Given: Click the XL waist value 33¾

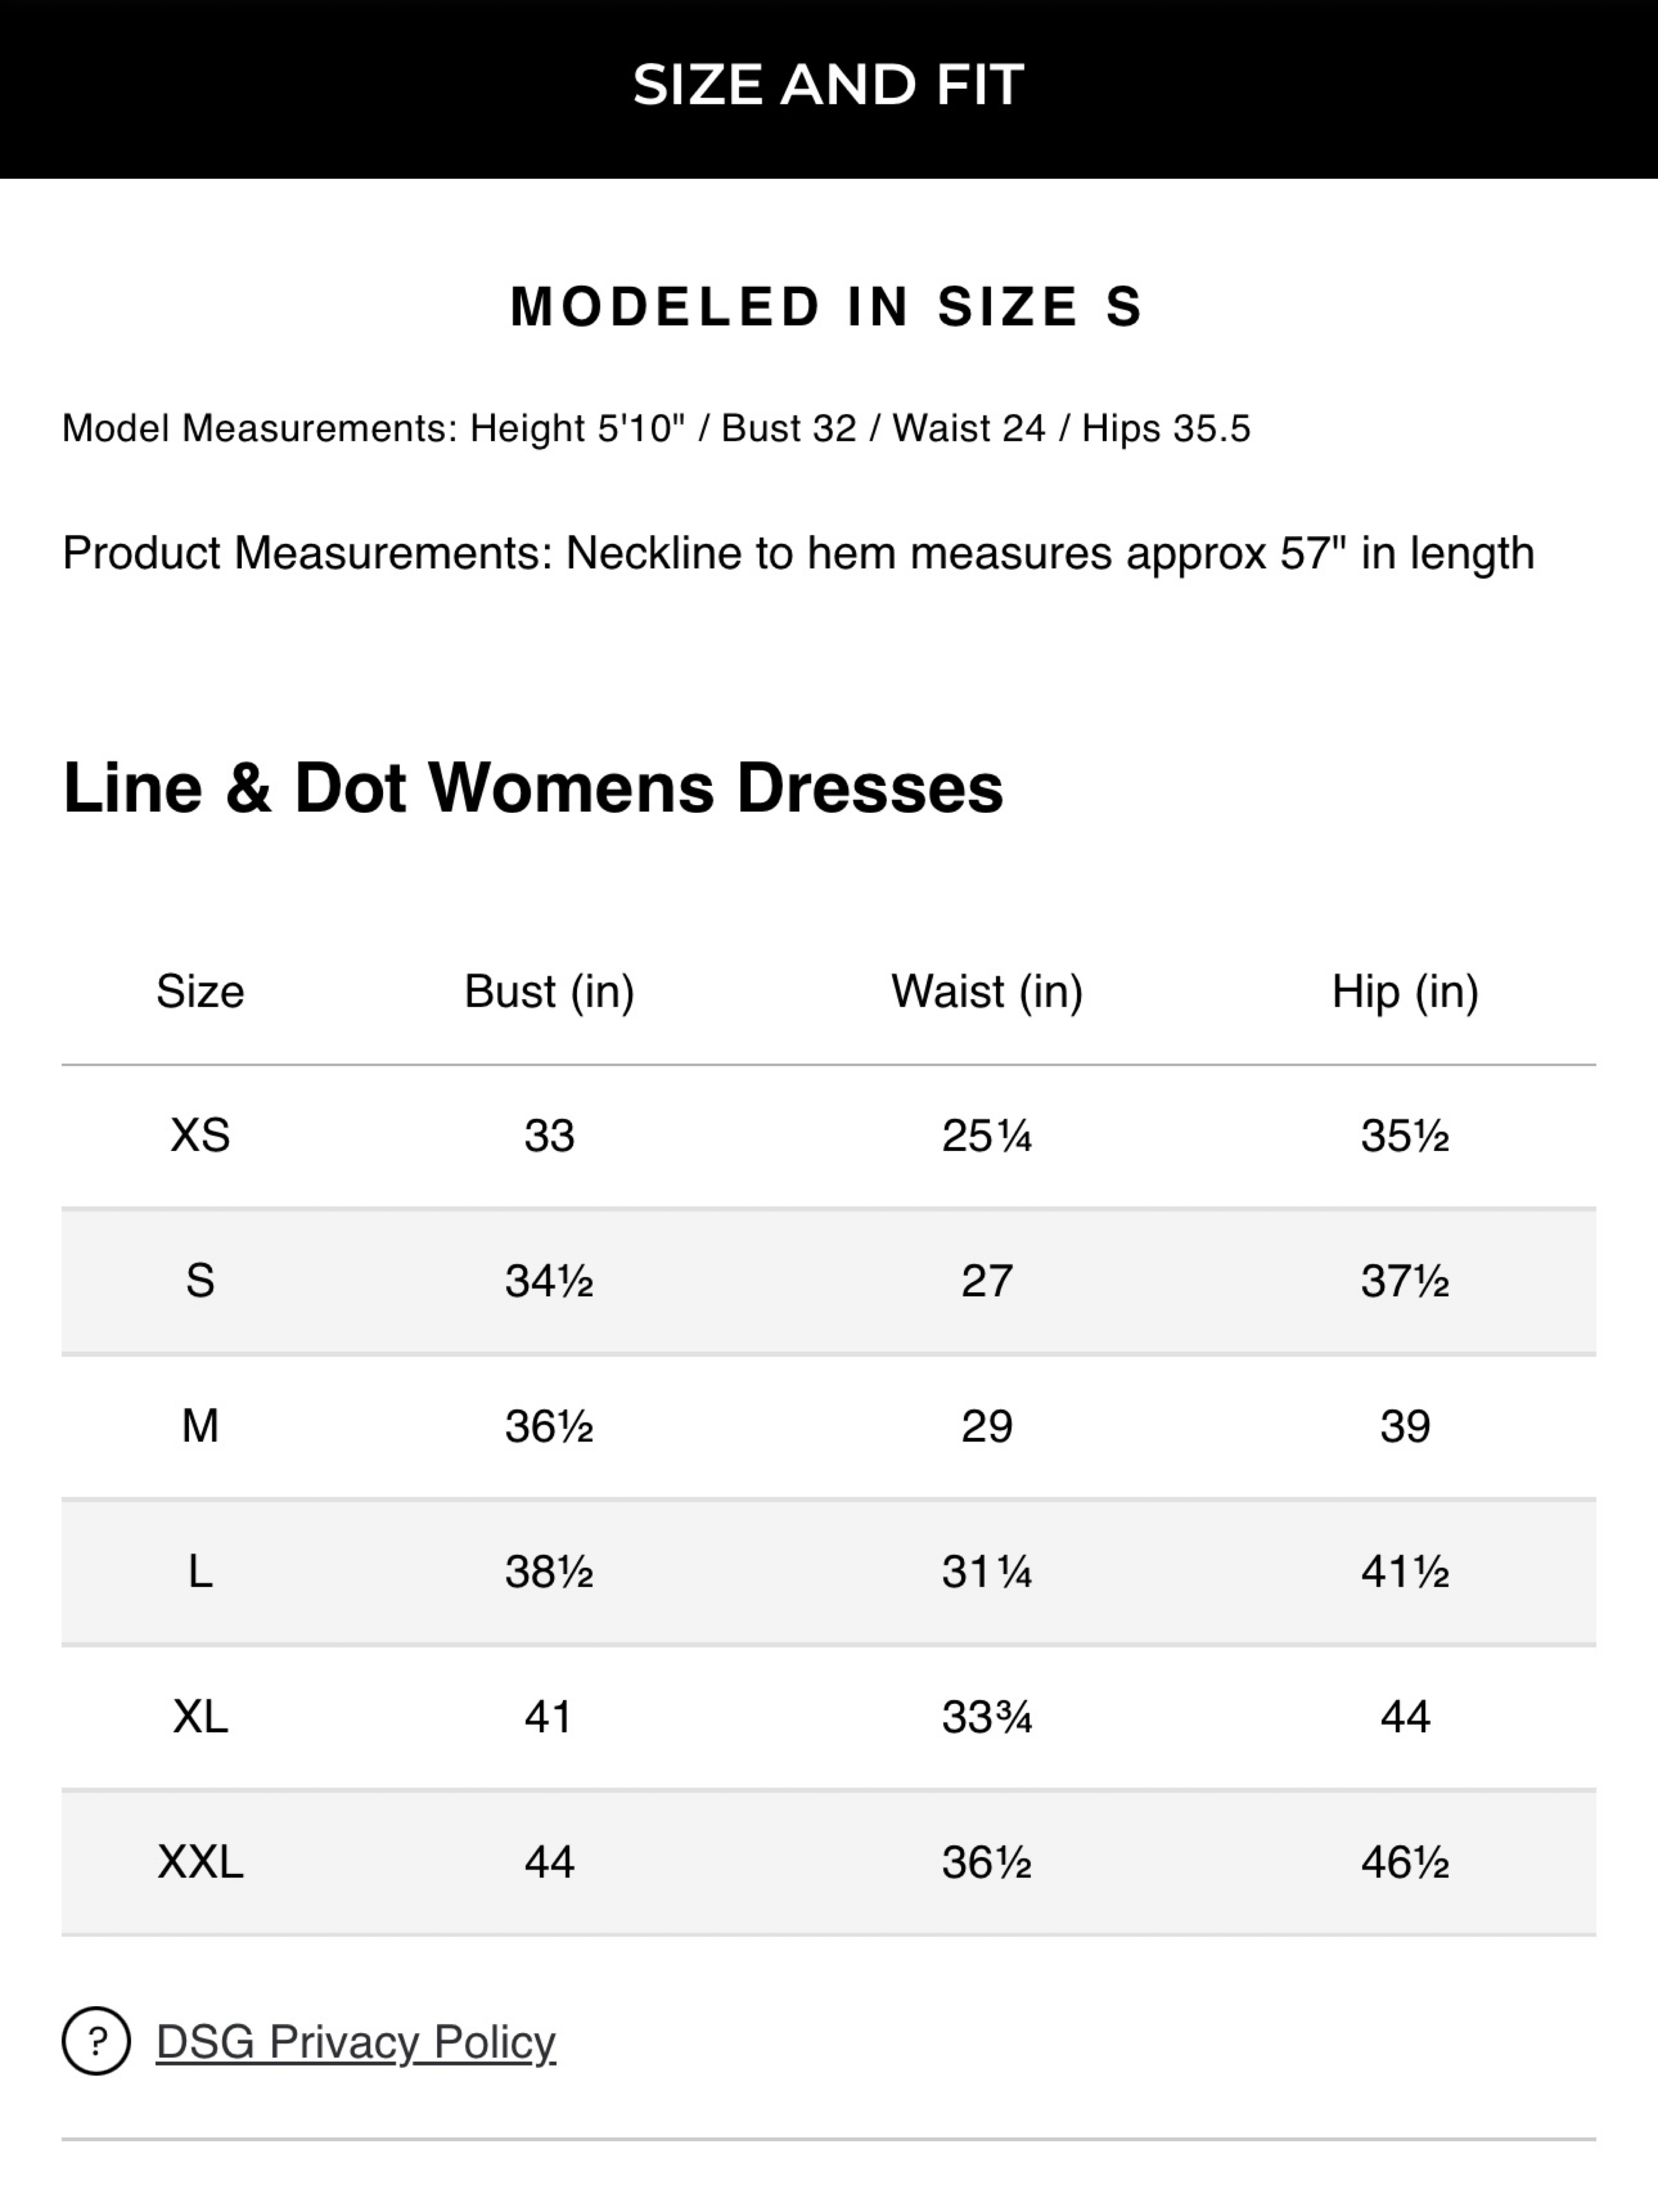Looking at the screenshot, I should pos(987,1717).
